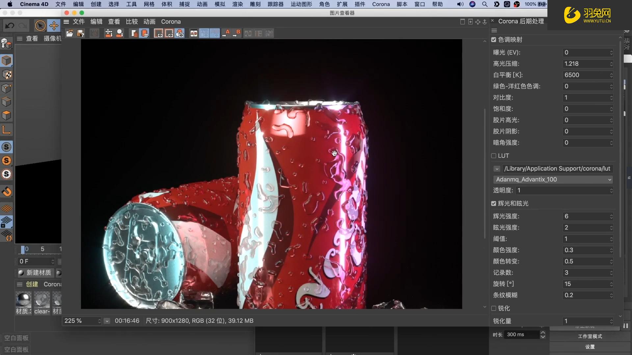Enable the 锐化 checkbox

point(493,308)
